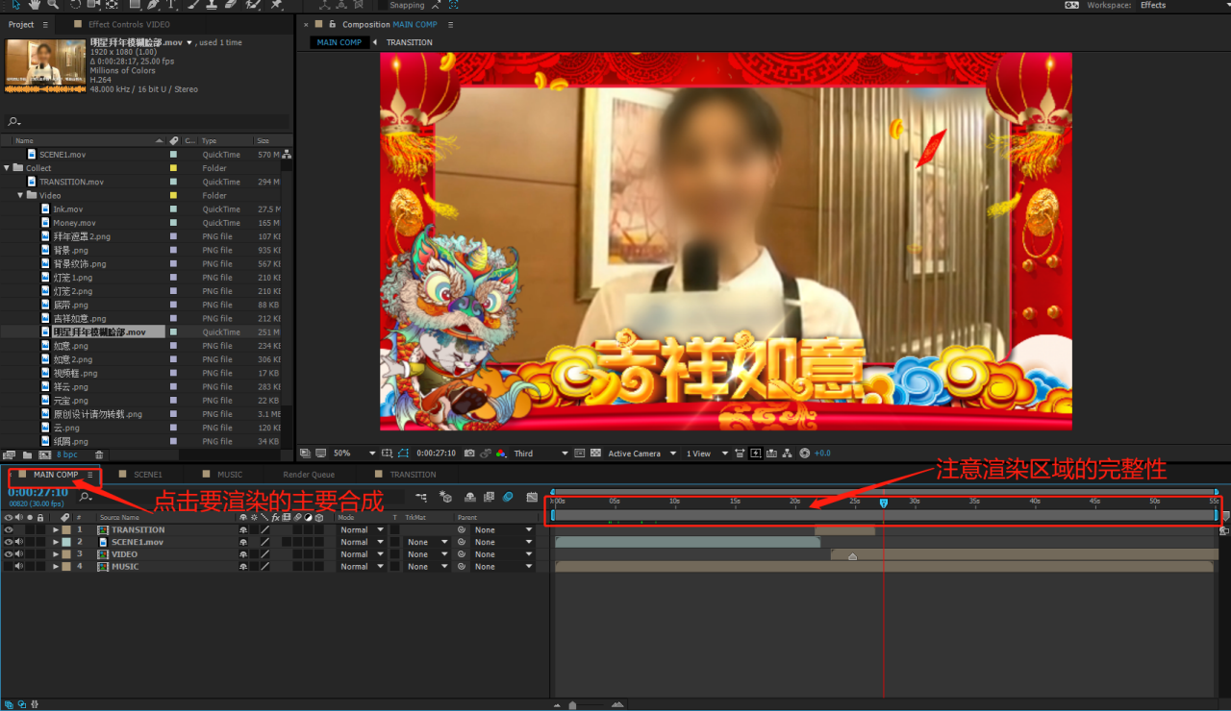The height and width of the screenshot is (711, 1231).
Task: Switch to the MUSIC timeline tab
Action: click(230, 475)
